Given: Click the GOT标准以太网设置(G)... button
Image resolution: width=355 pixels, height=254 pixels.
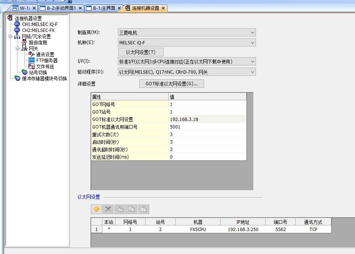Looking at the screenshot, I should coord(171,84).
